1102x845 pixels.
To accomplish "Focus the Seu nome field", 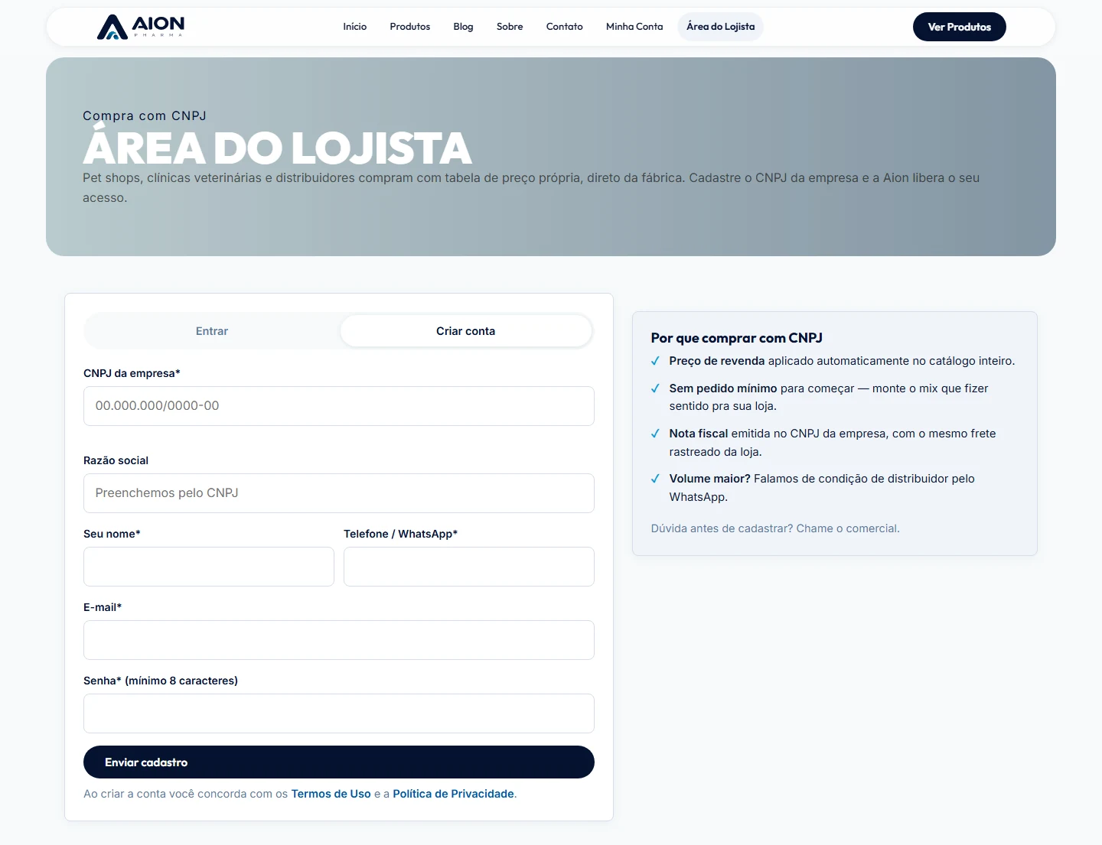I will [x=209, y=567].
